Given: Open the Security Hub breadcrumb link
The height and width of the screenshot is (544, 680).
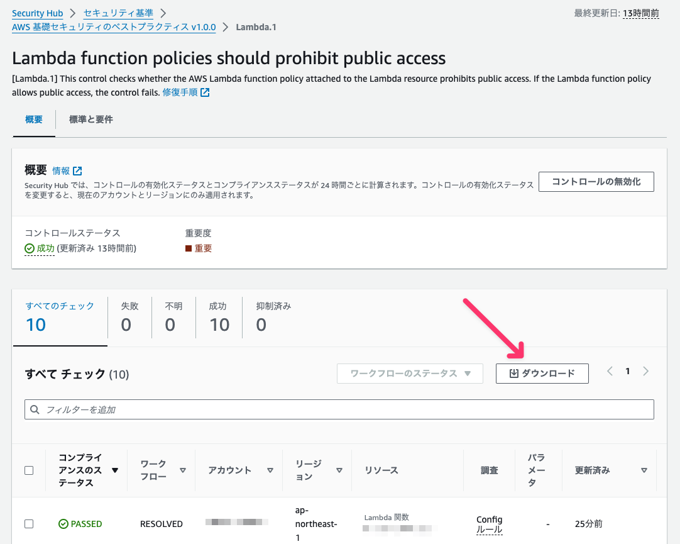Looking at the screenshot, I should 37,13.
